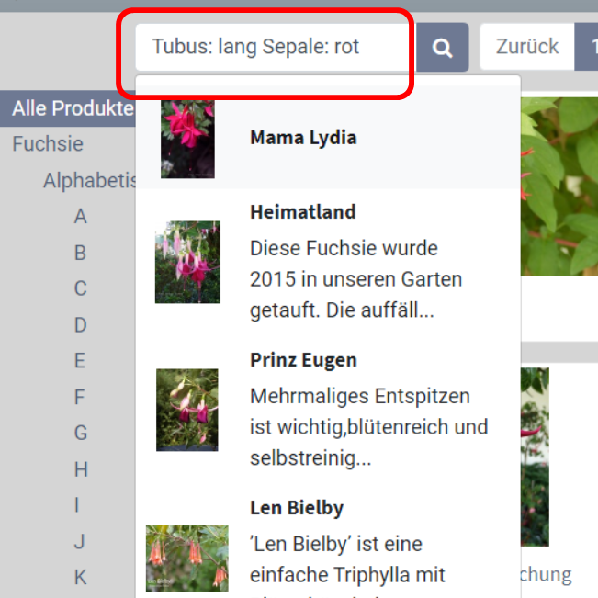Image resolution: width=598 pixels, height=598 pixels.
Task: Expand the Fuchsie category
Action: coord(48,144)
